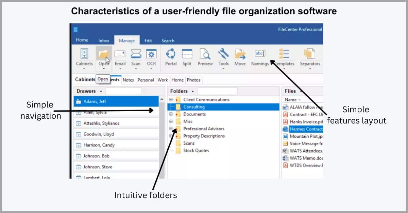Open the dropdown arrow under OCR

(x=151, y=69)
